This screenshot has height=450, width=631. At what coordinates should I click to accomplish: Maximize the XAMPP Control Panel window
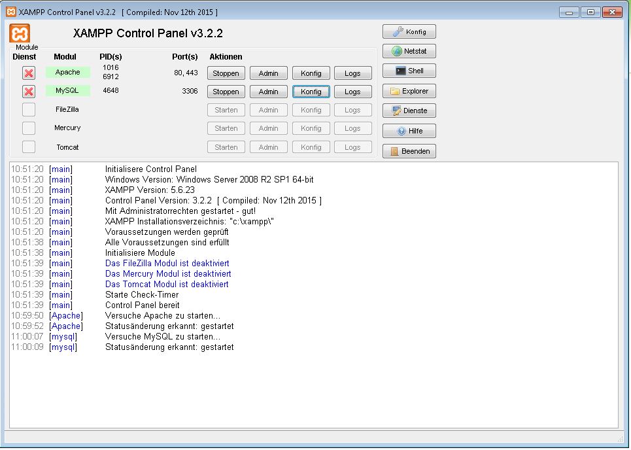pyautogui.click(x=590, y=12)
